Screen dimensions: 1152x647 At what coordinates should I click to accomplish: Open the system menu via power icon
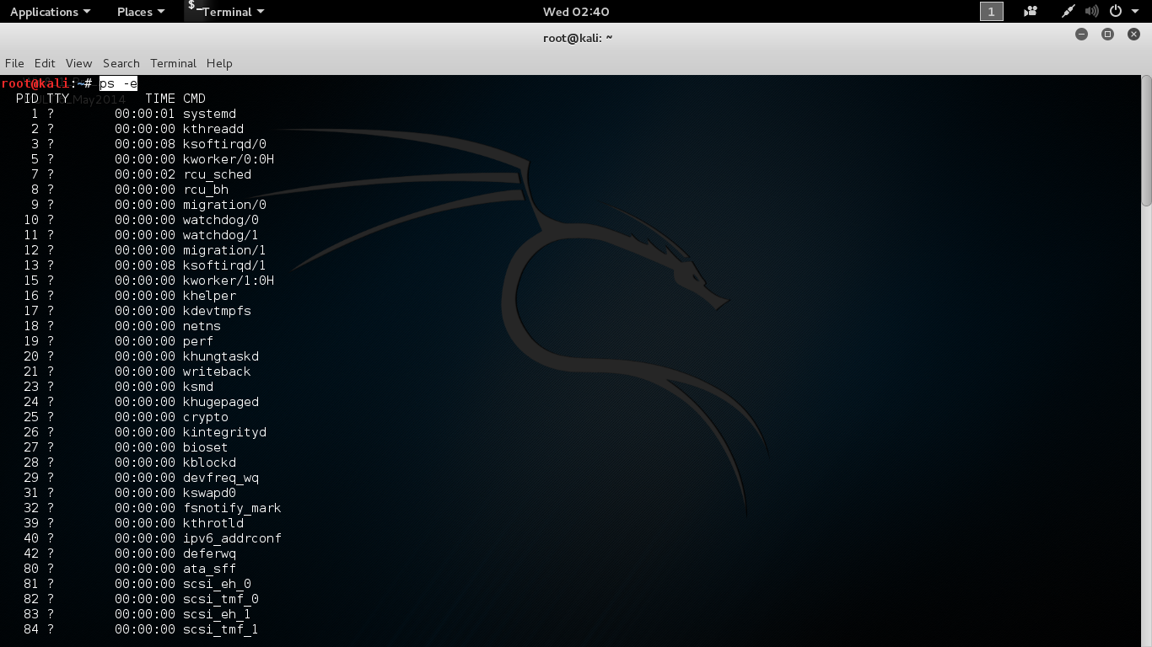1116,11
